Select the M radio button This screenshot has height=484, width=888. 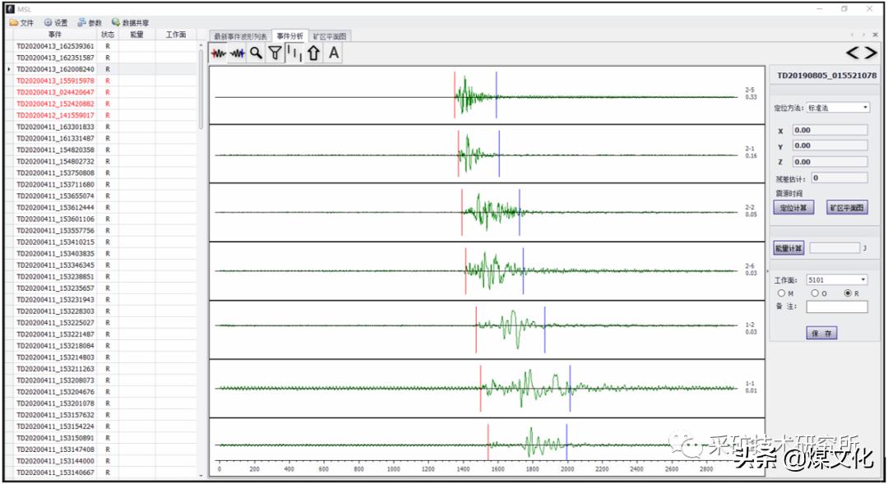pos(781,293)
